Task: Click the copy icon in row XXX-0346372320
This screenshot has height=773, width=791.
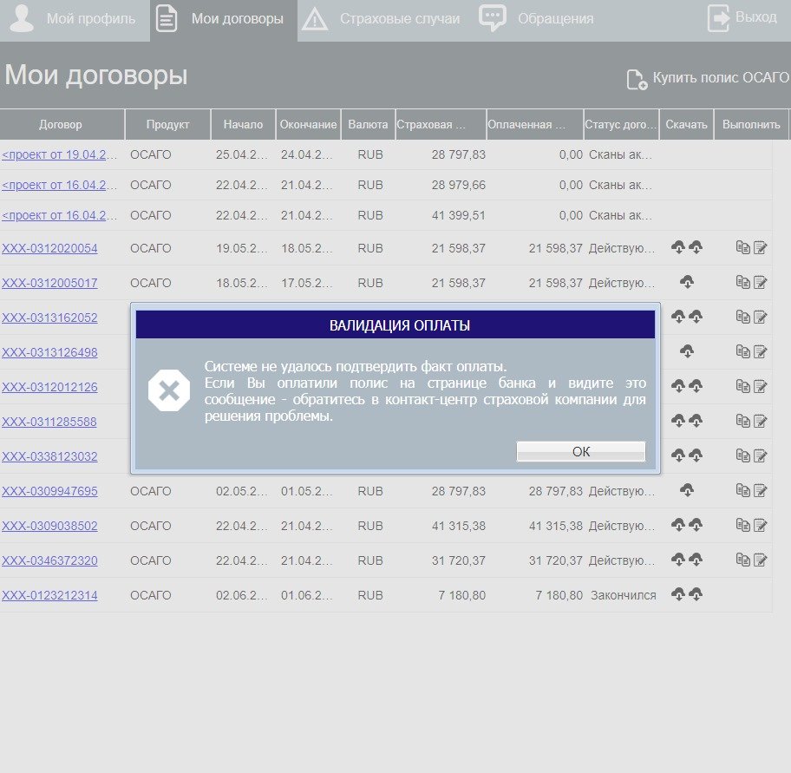Action: coord(742,560)
